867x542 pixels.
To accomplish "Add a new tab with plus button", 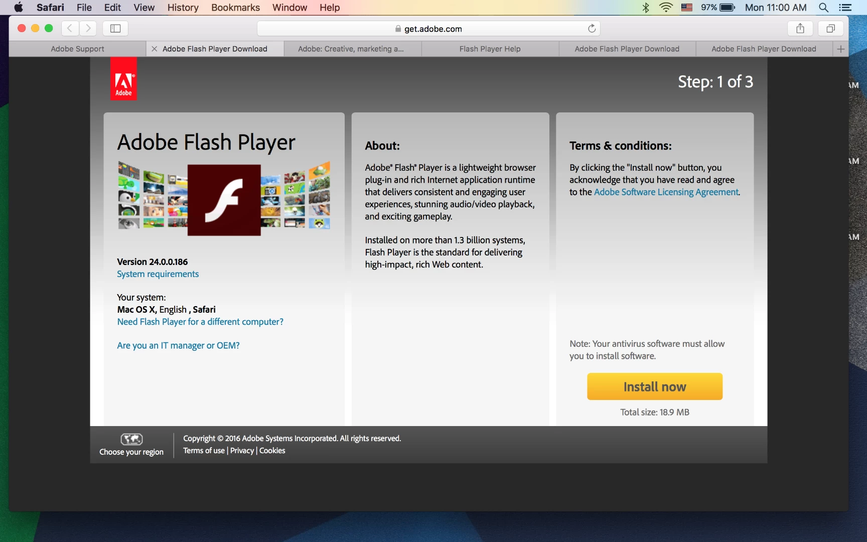I will (x=841, y=49).
